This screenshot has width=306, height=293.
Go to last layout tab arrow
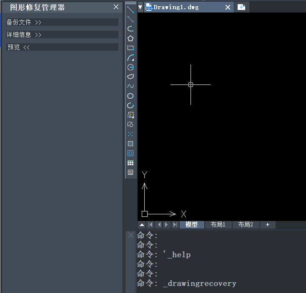175,225
